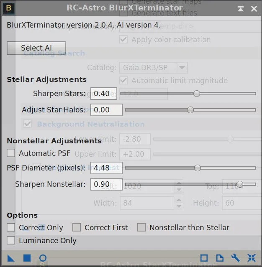Screen dimensions: 262x267
Task: Click the Sharpen Nonstellar slider handle
Action: pyautogui.click(x=240, y=184)
